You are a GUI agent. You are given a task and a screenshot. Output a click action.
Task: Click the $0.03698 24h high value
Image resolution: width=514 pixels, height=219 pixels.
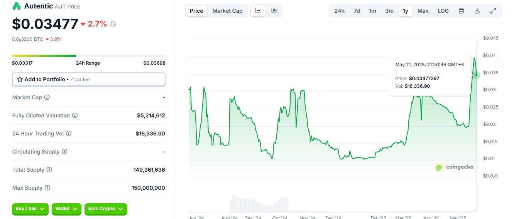coord(154,63)
